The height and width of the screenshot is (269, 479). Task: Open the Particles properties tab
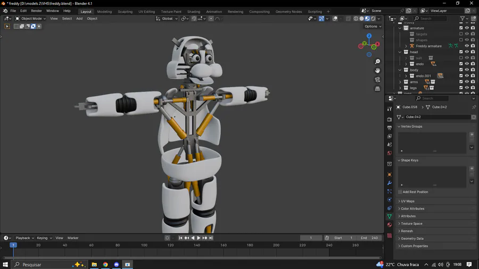[x=390, y=191]
